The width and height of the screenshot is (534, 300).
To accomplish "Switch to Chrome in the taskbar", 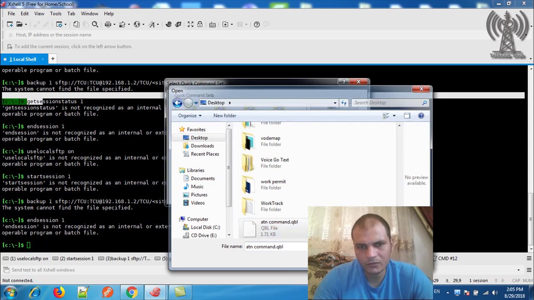I will pos(131,292).
